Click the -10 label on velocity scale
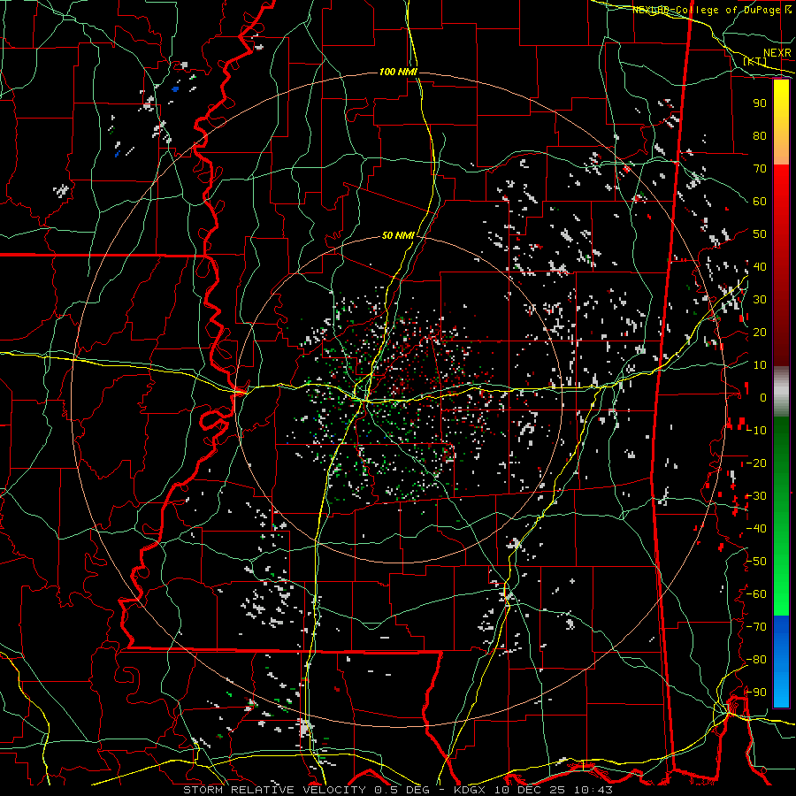Viewport: 796px width, 796px height. [756, 431]
